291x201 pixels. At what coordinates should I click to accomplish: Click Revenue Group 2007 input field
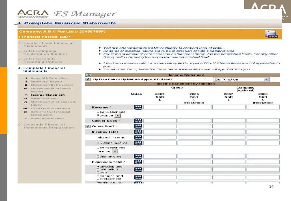[160, 107]
